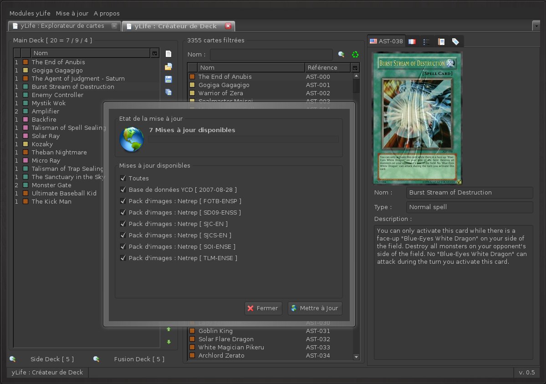Click the AST-031 reference cell
This screenshot has height=384, width=546.
pyautogui.click(x=318, y=331)
